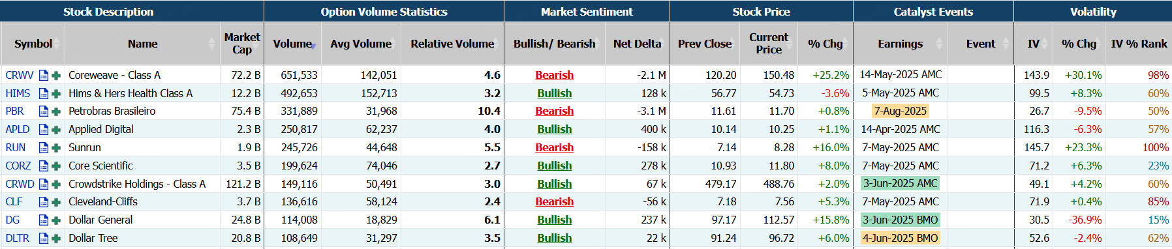Image resolution: width=1172 pixels, height=249 pixels.
Task: Click the Bearish link for Petrobras Brasileiro
Action: click(x=554, y=111)
